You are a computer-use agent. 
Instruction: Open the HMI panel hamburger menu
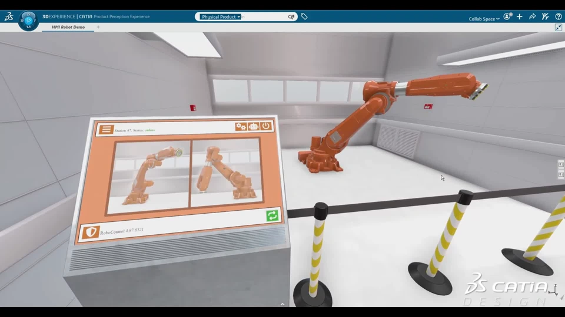(106, 129)
